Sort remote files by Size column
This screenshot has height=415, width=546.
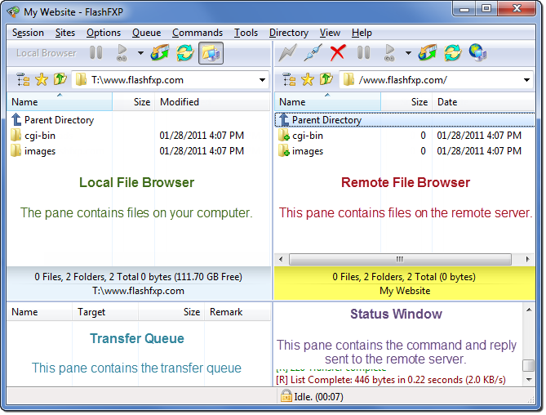406,102
